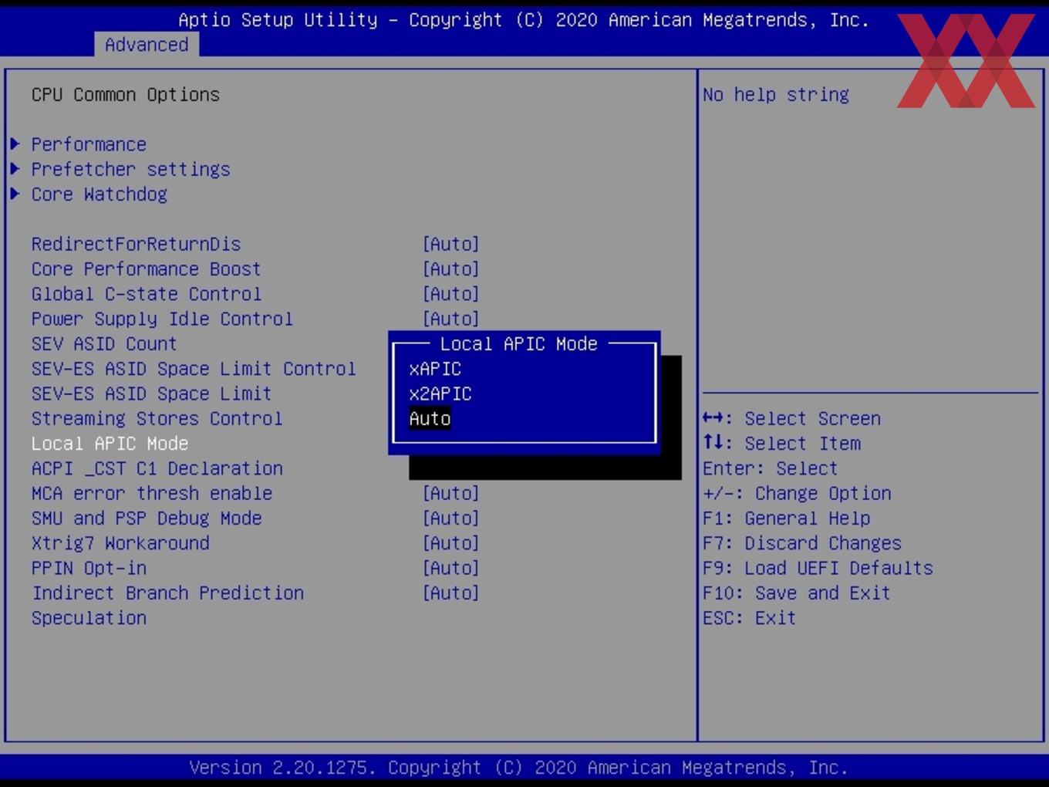Click the Local APIC Mode popup title
The image size is (1049, 787).
518,343
